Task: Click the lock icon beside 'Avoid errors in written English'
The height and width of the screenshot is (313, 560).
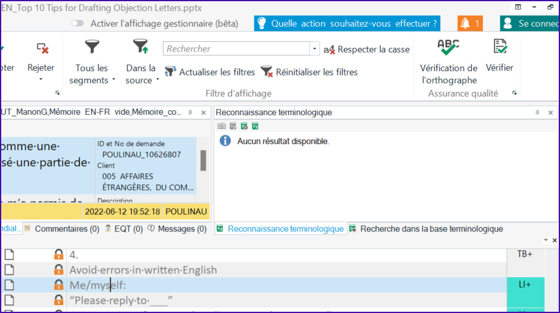Action: pos(58,270)
